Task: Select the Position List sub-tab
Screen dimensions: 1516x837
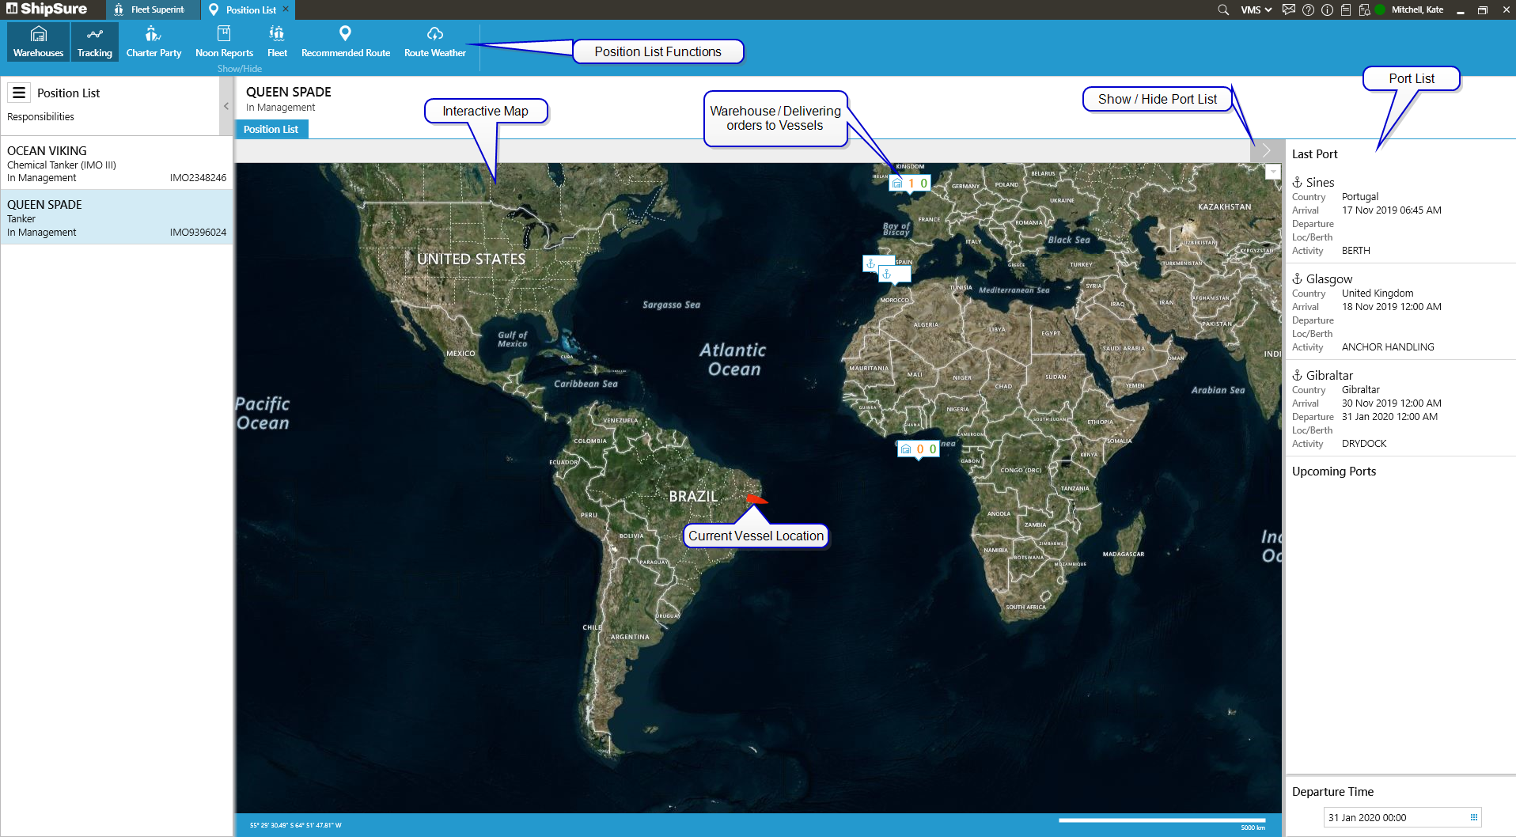Action: pyautogui.click(x=271, y=130)
